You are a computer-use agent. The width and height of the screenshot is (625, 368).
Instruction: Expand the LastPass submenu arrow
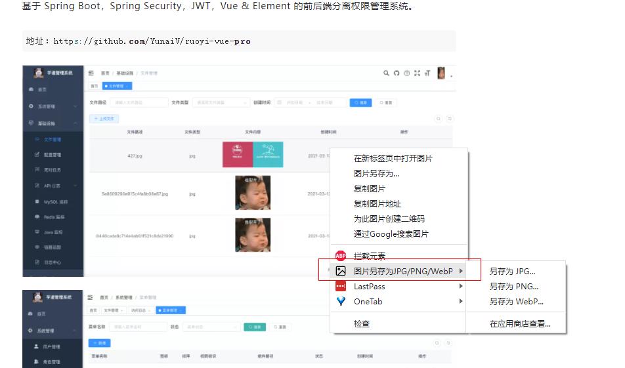pos(461,287)
